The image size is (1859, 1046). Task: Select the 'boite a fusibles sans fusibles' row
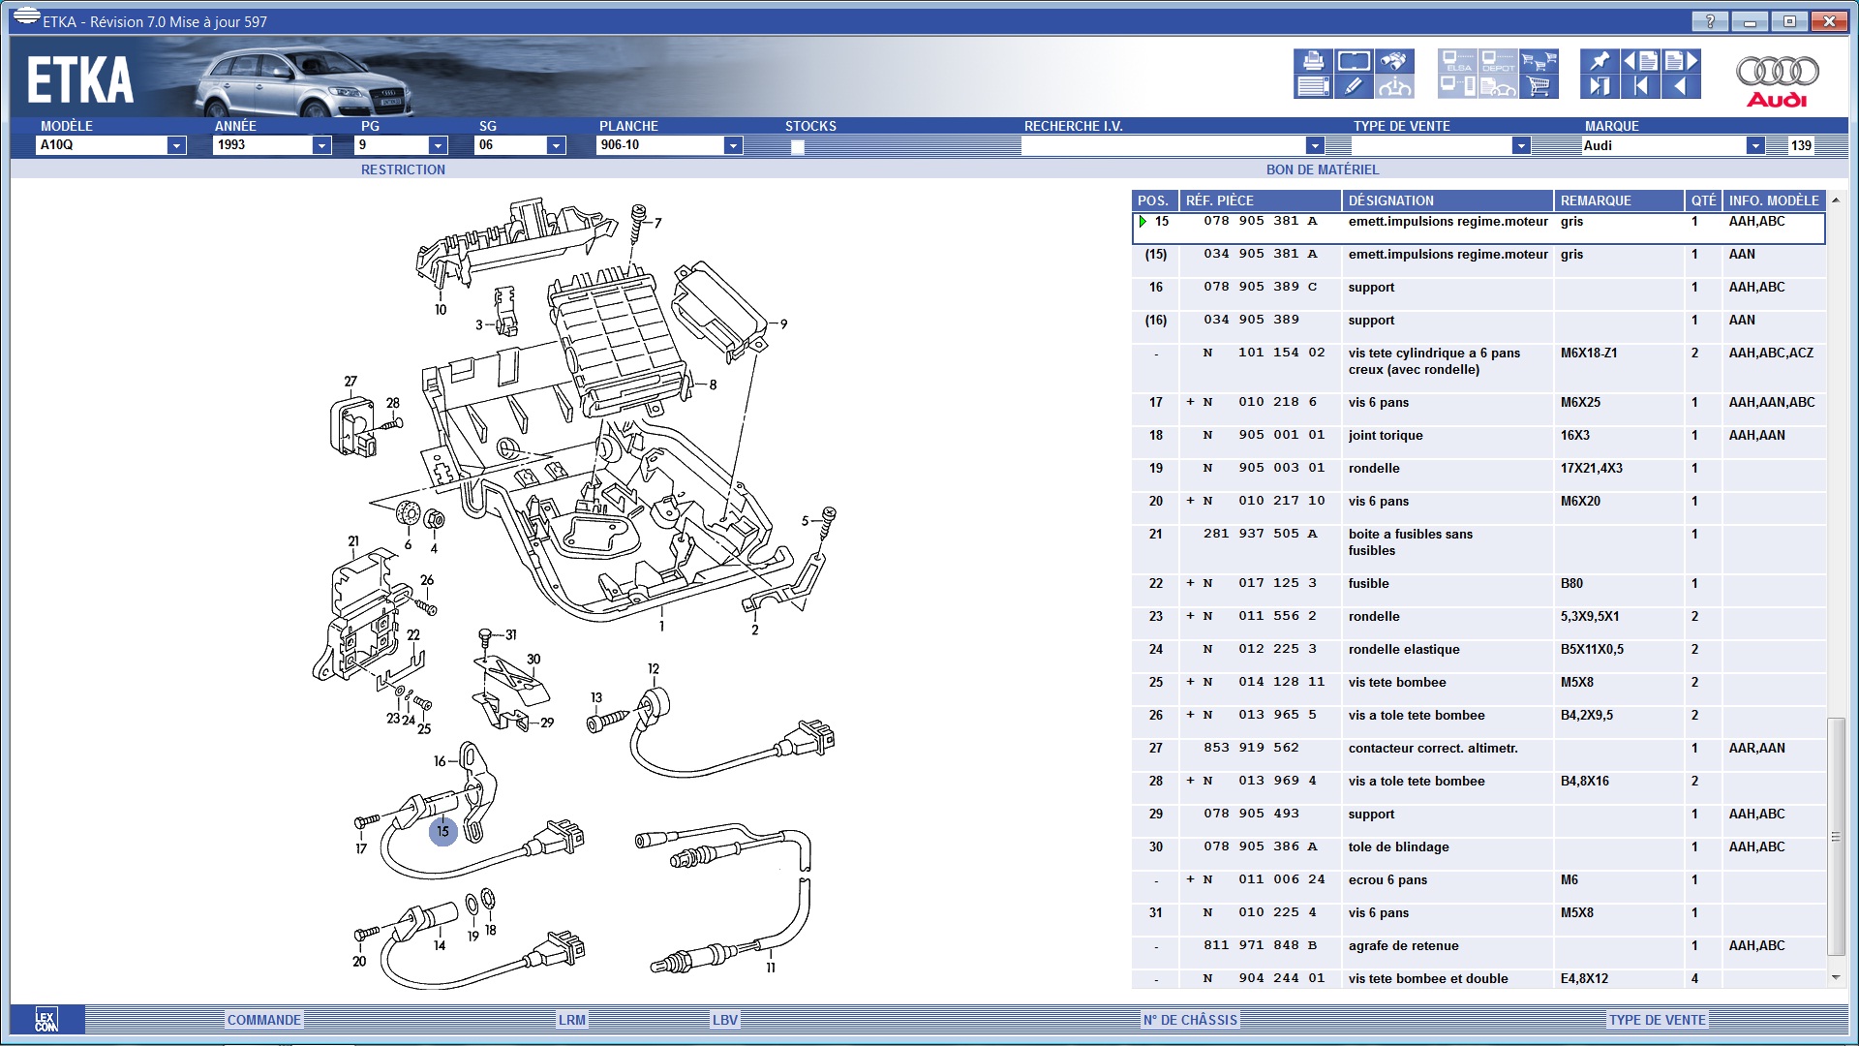(x=1478, y=542)
